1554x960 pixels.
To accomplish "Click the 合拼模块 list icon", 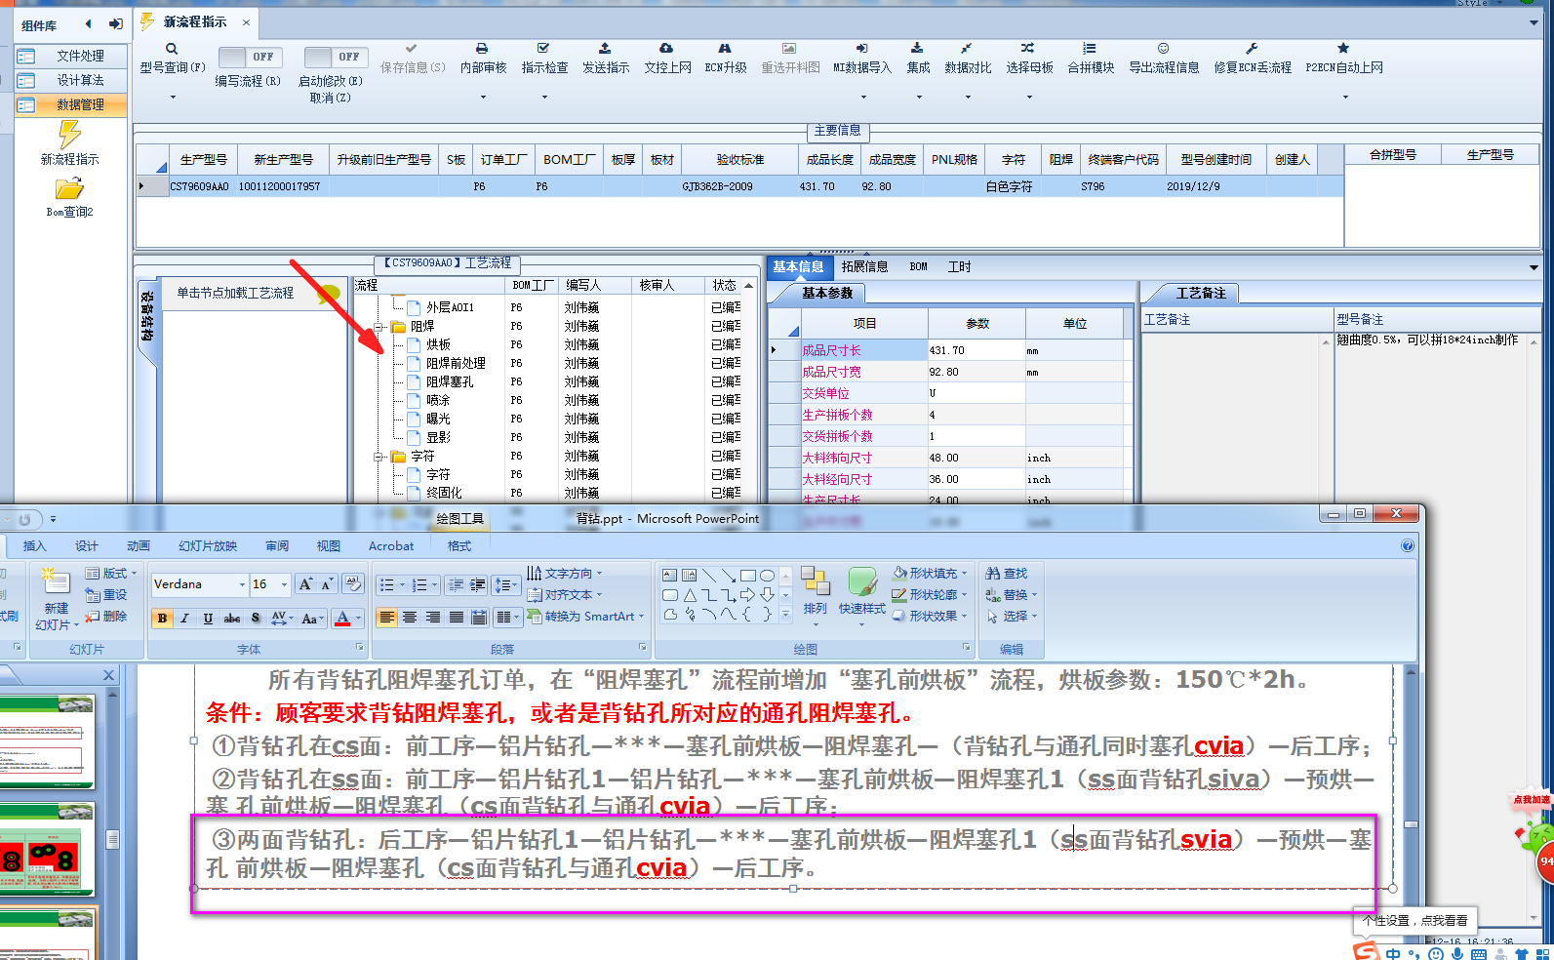I will click(1090, 48).
